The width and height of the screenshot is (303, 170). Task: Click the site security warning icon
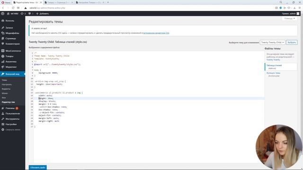(25, 8)
